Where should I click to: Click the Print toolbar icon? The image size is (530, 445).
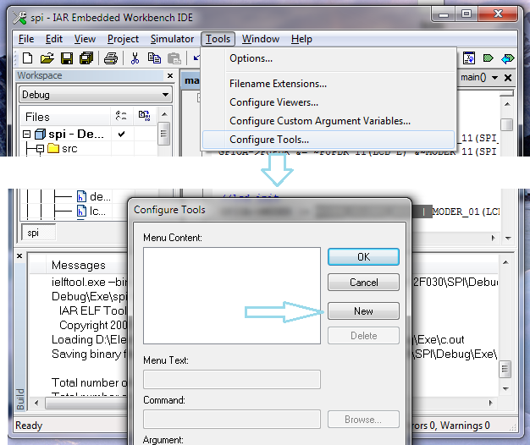[111, 58]
